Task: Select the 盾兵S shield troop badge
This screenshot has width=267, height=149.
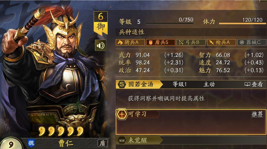Action: click(x=161, y=42)
